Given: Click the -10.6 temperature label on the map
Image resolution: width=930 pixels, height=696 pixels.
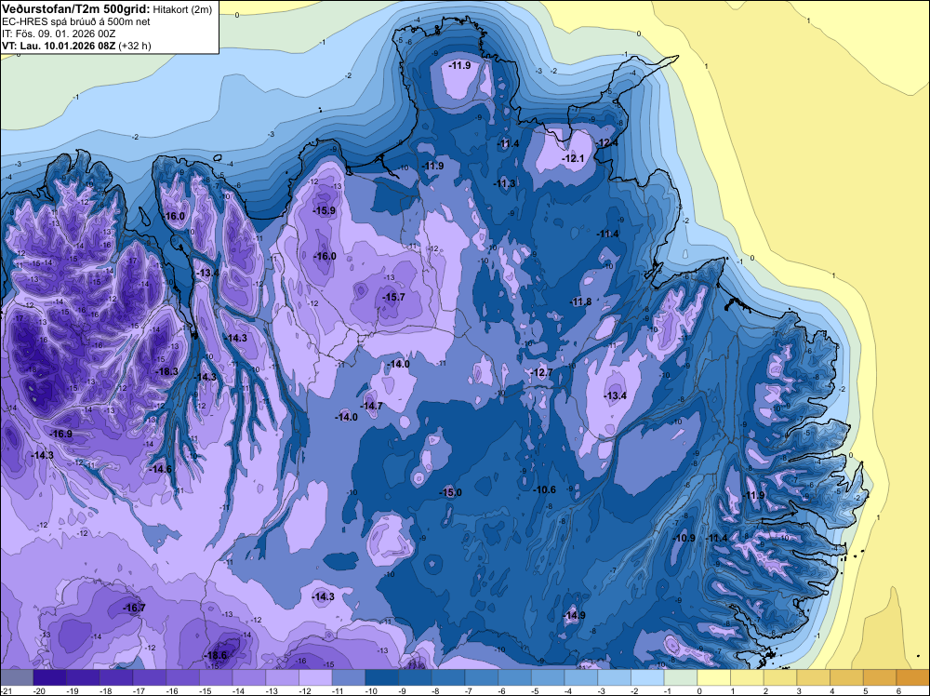Looking at the screenshot, I should 544,489.
